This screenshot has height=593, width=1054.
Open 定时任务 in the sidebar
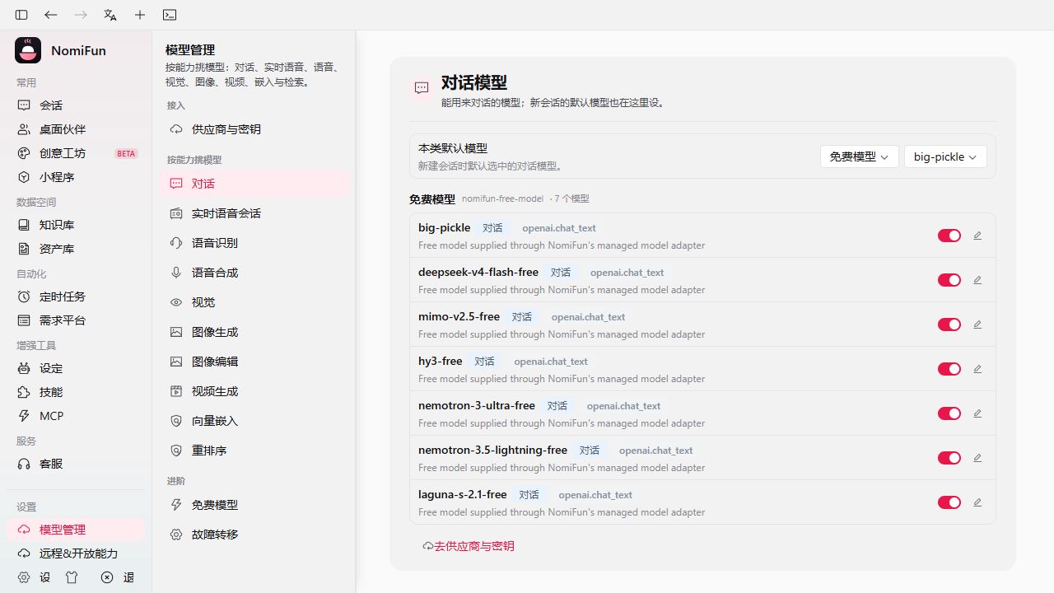[x=76, y=296]
